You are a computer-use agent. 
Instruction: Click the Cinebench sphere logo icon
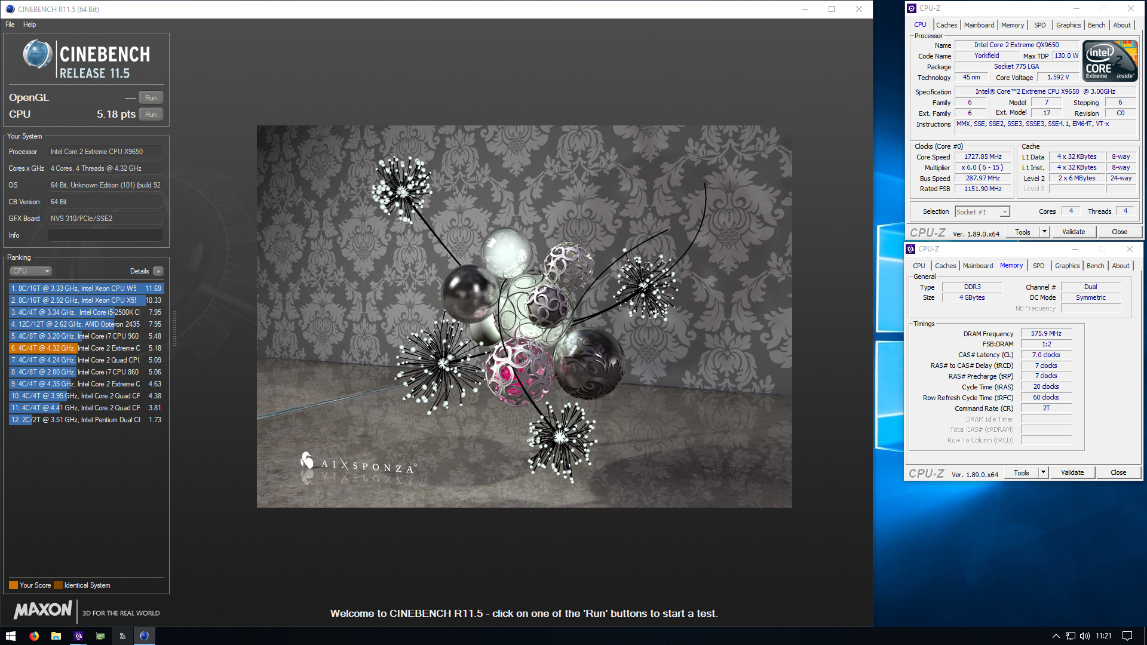pyautogui.click(x=37, y=54)
